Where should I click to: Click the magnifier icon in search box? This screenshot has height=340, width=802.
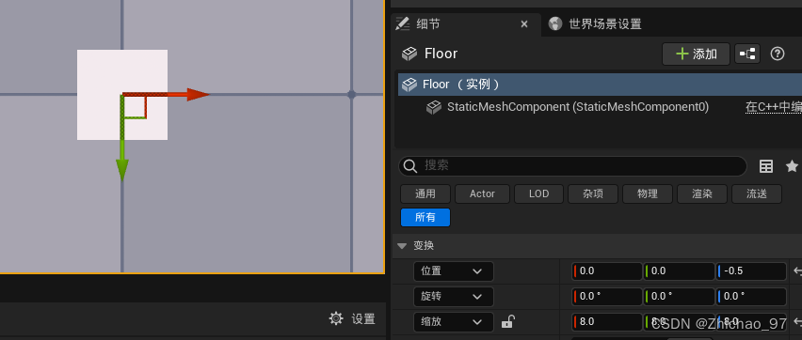(410, 166)
